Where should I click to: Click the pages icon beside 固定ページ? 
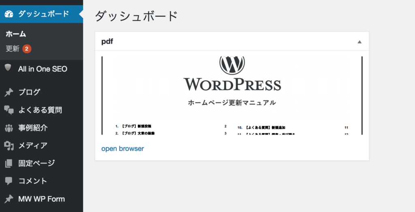[9, 163]
